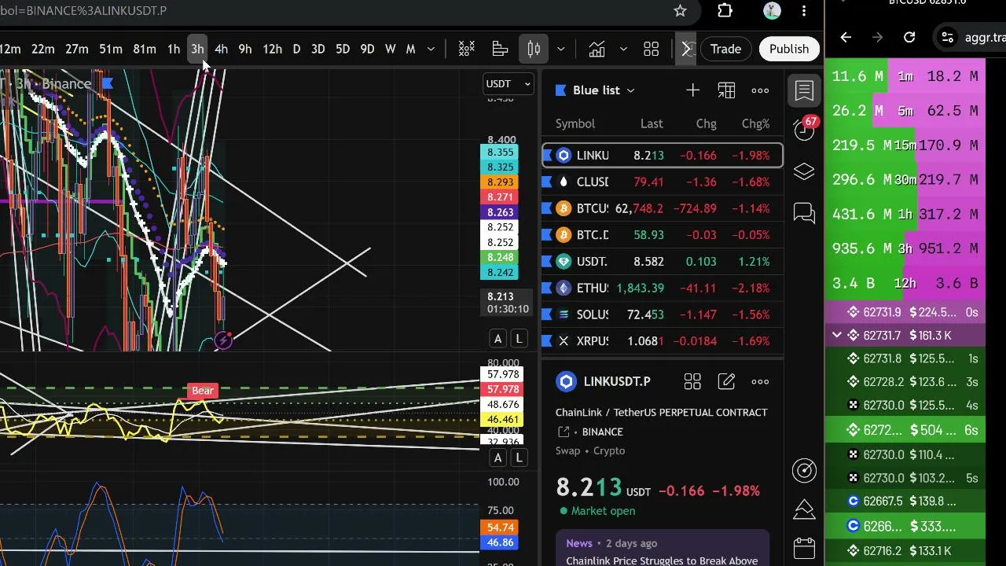The image size is (1006, 566).
Task: Toggle auto scale A on price chart
Action: (x=497, y=339)
